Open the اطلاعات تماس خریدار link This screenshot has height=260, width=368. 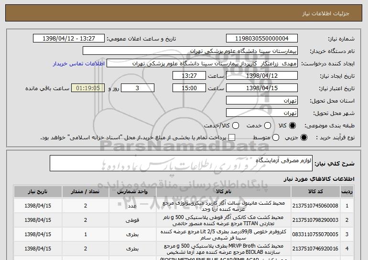coord(79,63)
